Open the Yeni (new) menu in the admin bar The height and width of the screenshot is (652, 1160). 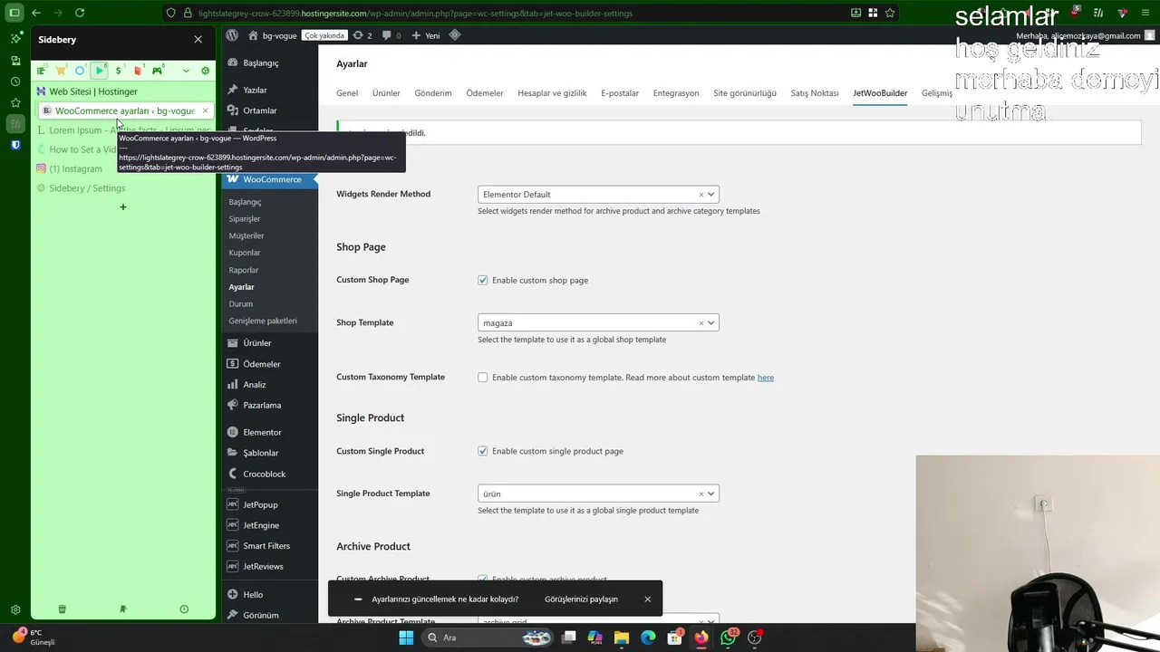click(x=426, y=35)
